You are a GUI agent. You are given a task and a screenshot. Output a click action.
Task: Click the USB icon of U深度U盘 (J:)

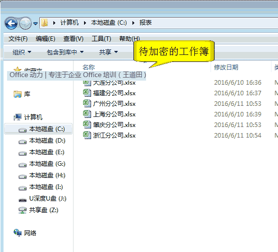click(x=23, y=200)
